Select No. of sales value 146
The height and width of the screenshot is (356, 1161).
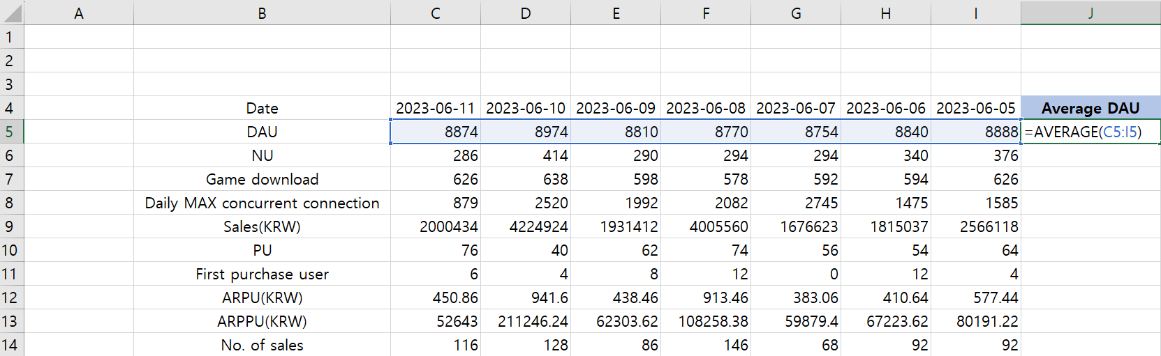[706, 345]
